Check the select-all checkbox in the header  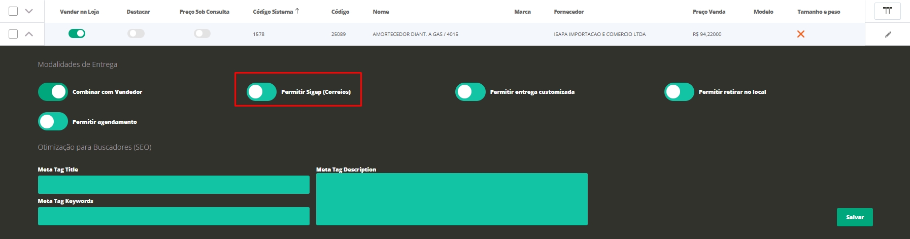[14, 11]
